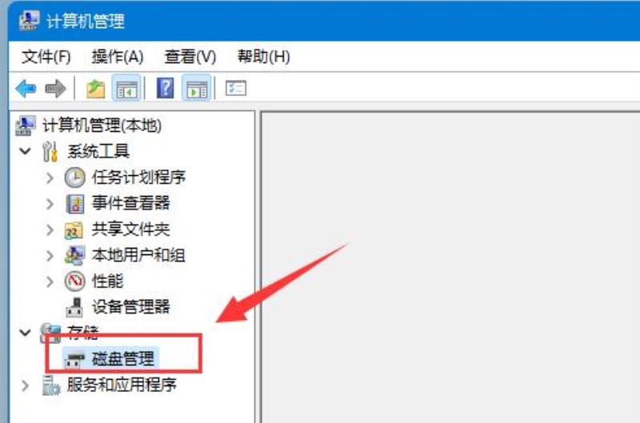Open the 文件(F) menu

(x=46, y=56)
